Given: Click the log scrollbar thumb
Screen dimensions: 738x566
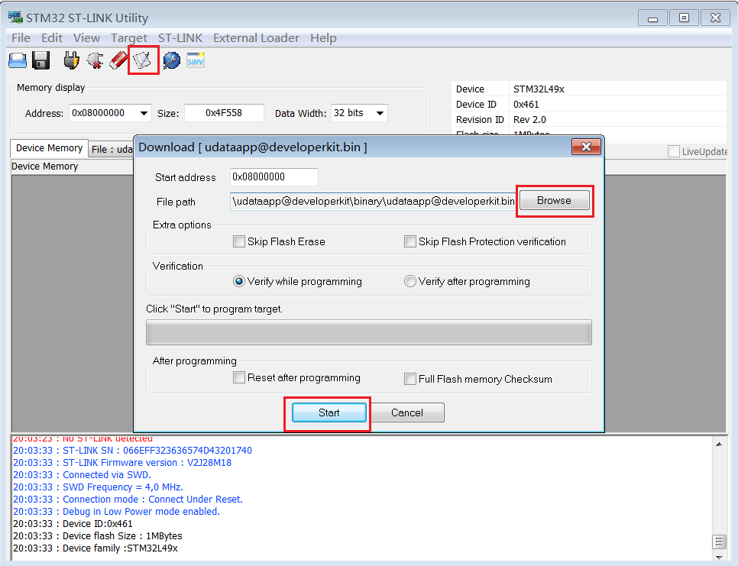Looking at the screenshot, I should point(719,542).
